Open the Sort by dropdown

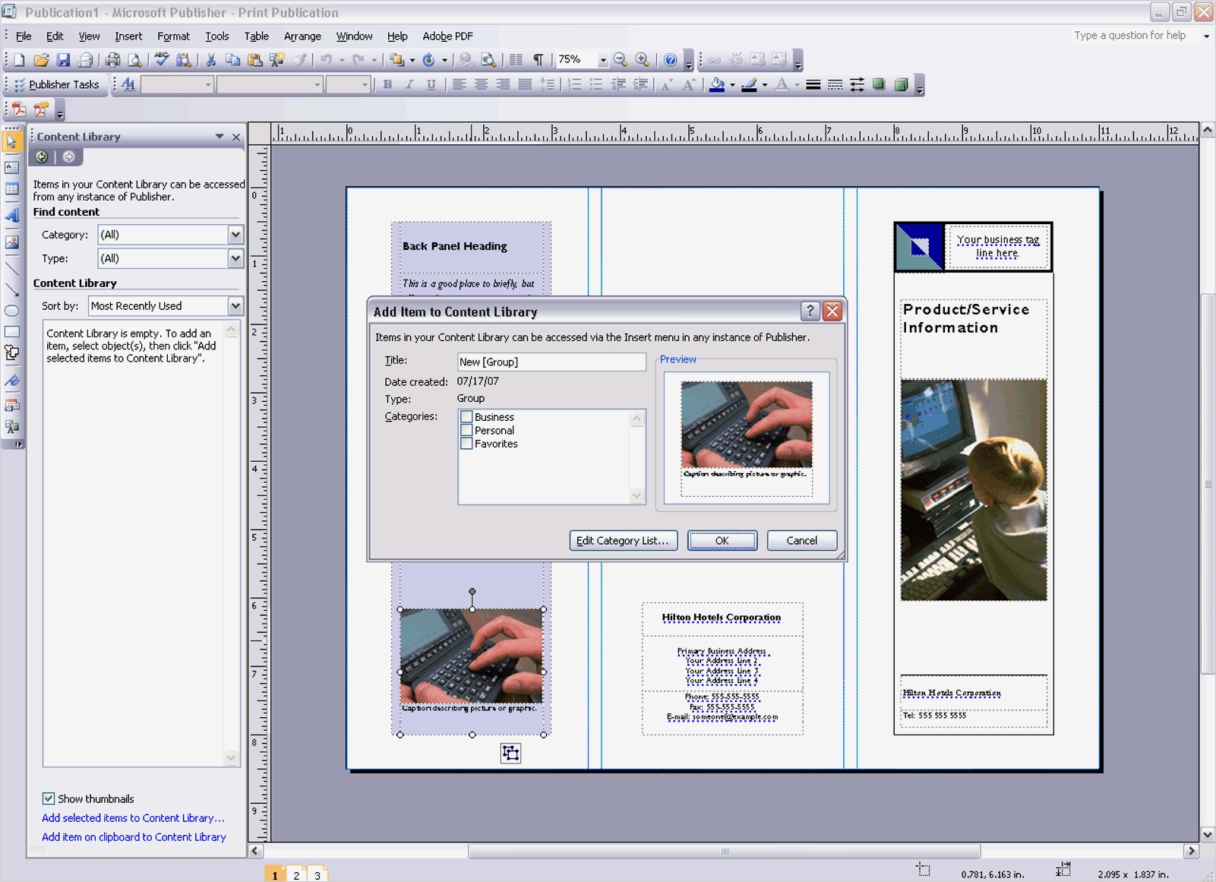pyautogui.click(x=235, y=305)
